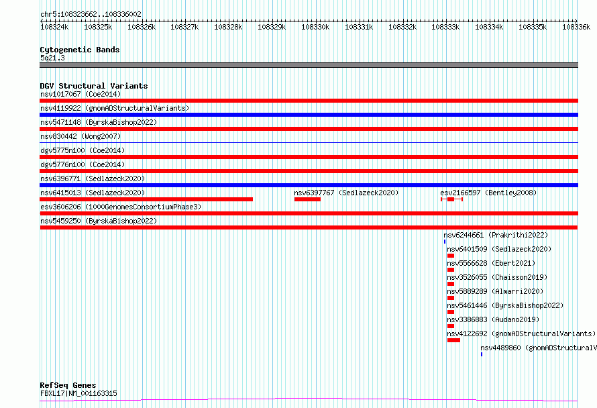Viewport: 597px width, 408px height.
Task: Click the 108336k ruler tick label
Action: coord(576,27)
